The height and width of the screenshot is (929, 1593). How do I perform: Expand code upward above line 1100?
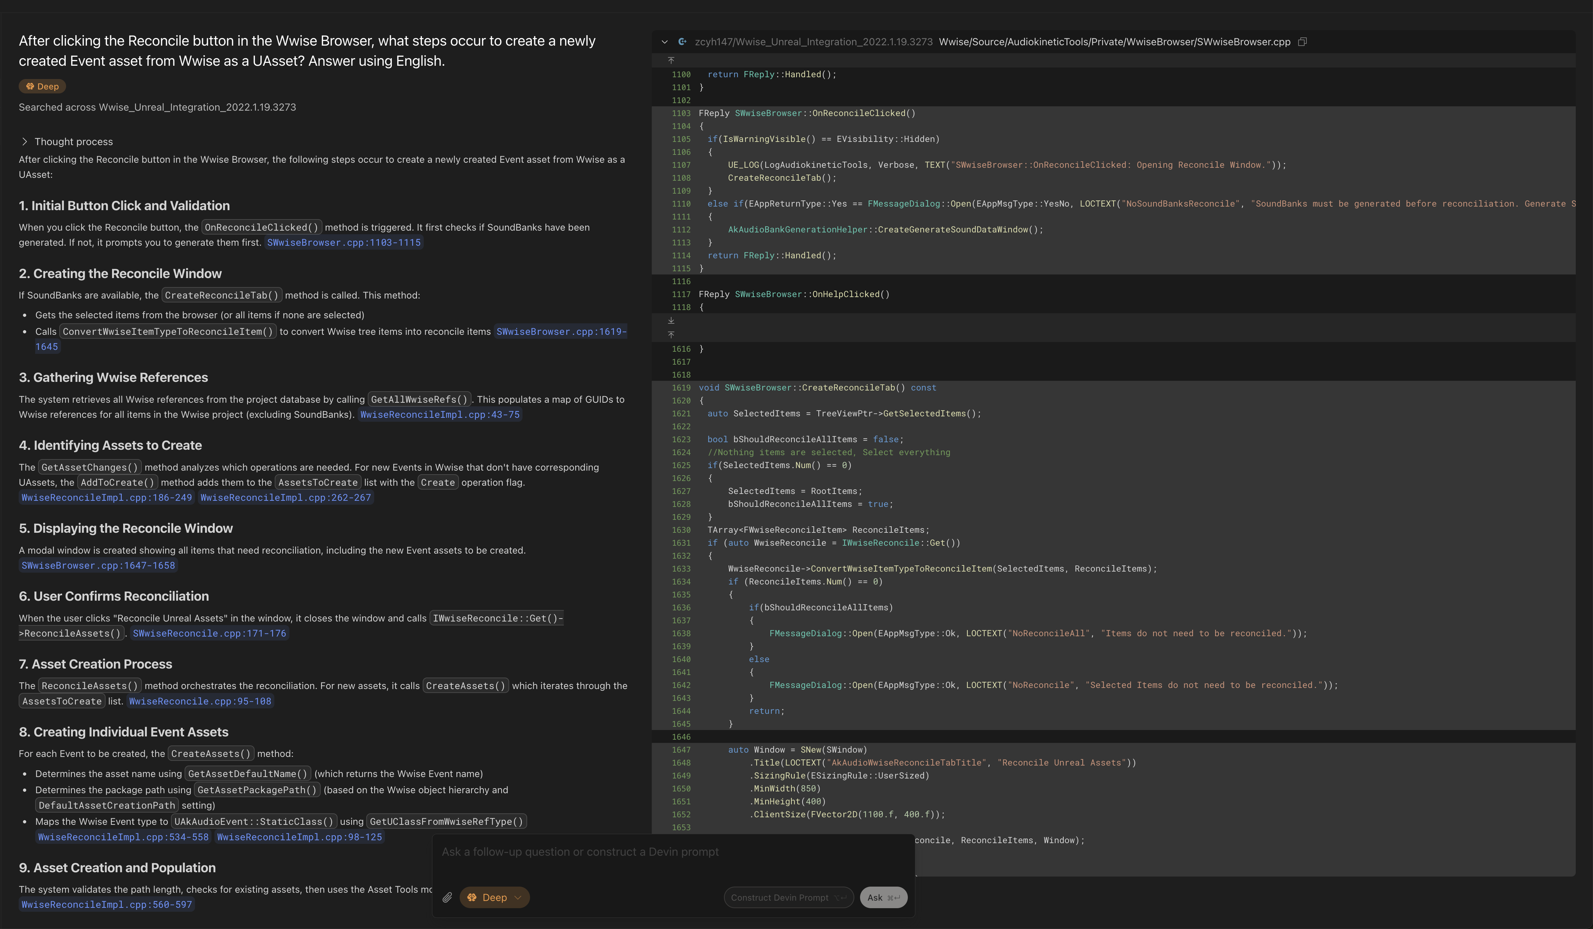(x=671, y=60)
